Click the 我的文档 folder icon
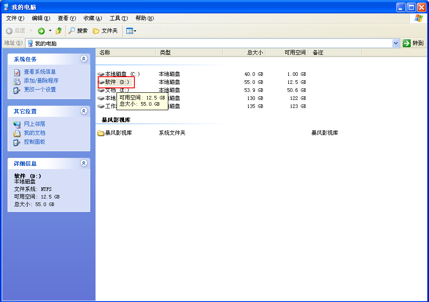Viewport: 429px width, 302px height. pos(17,133)
